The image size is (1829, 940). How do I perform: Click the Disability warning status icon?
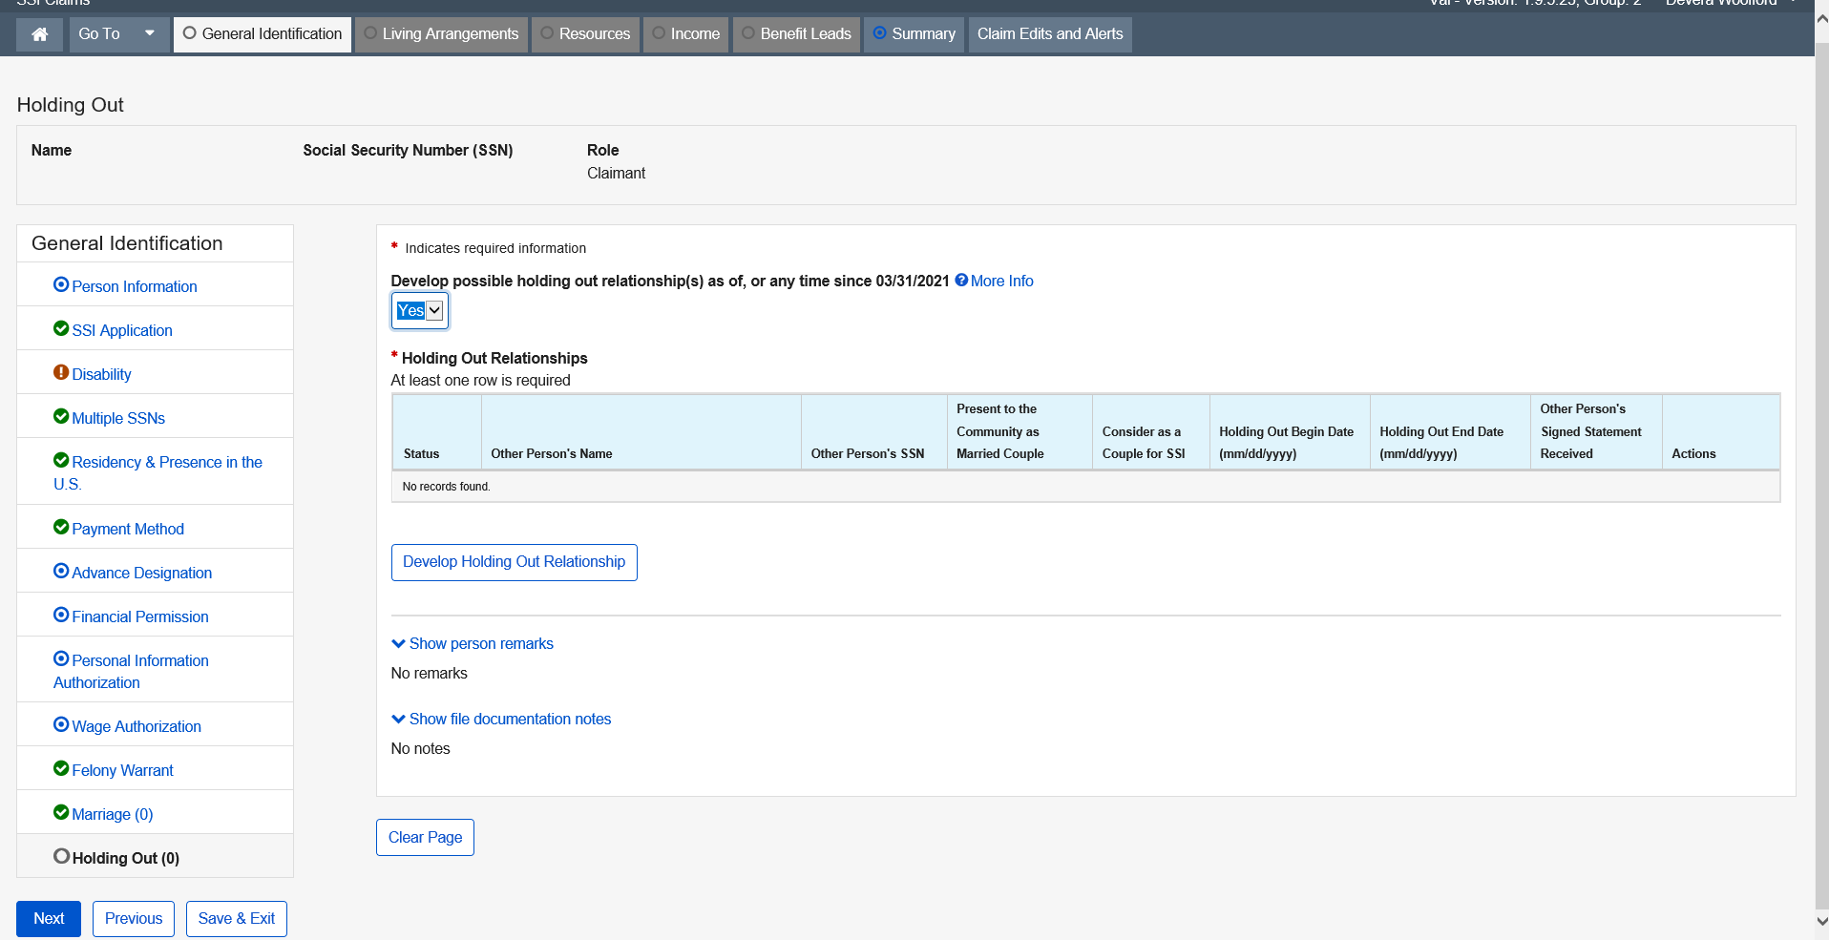coord(61,373)
